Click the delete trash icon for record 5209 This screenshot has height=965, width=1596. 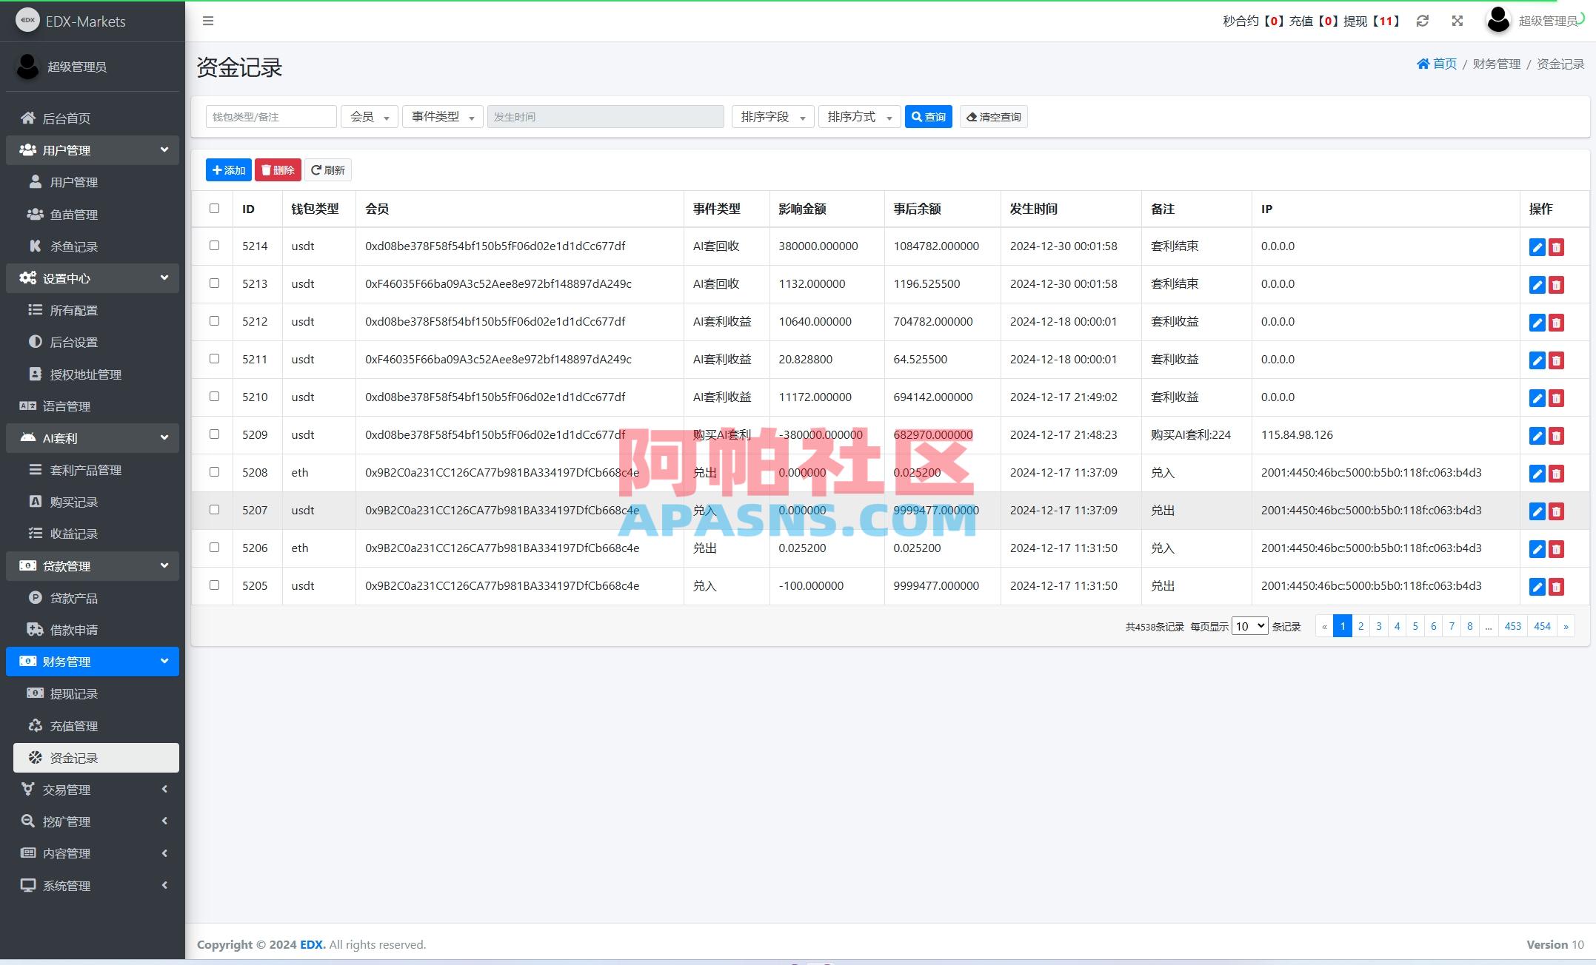(1557, 436)
